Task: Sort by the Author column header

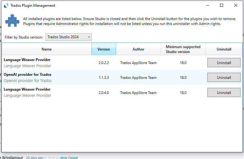Action: coord(138,49)
